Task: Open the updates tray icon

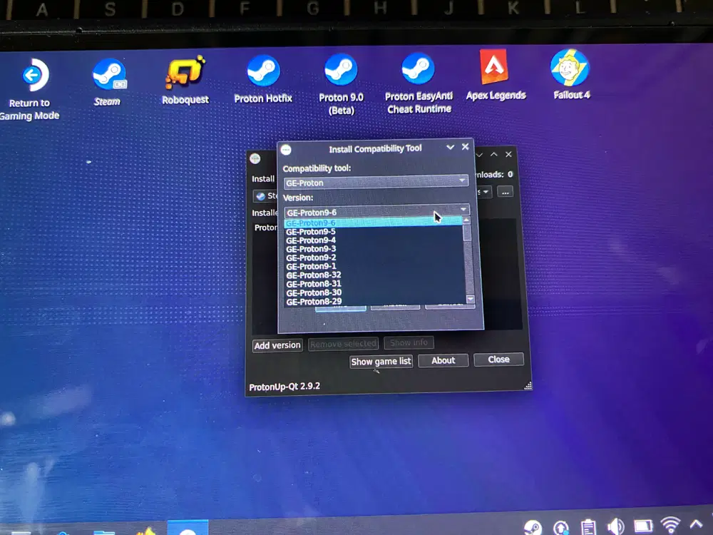Action: tap(560, 528)
